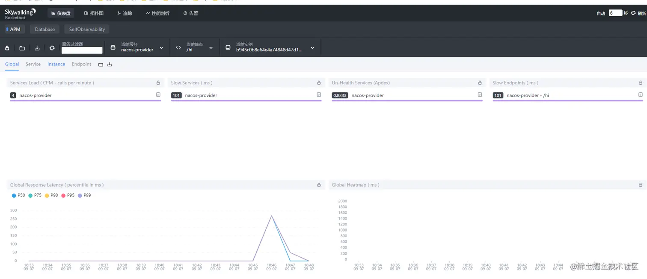Click the SkyWalking Rocketbot logo
The image size is (647, 279).
(20, 14)
